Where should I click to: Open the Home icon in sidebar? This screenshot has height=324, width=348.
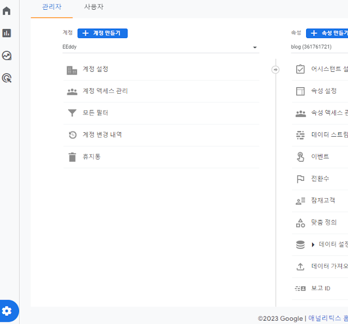pos(7,11)
